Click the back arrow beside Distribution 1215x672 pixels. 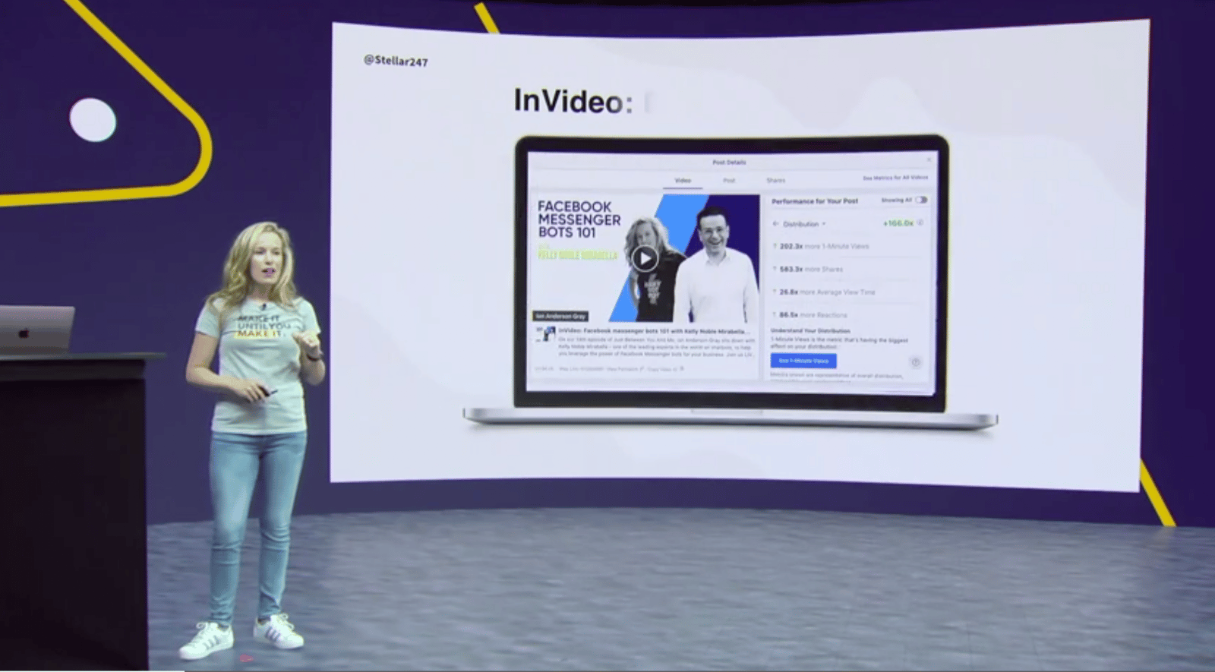[x=775, y=224]
